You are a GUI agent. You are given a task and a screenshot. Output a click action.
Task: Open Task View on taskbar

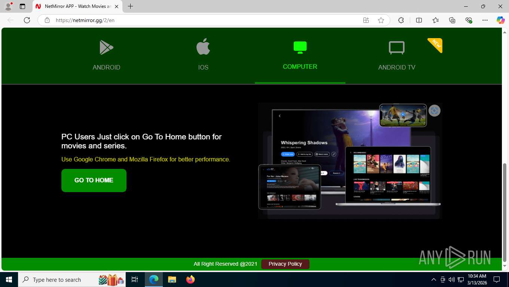click(135, 280)
